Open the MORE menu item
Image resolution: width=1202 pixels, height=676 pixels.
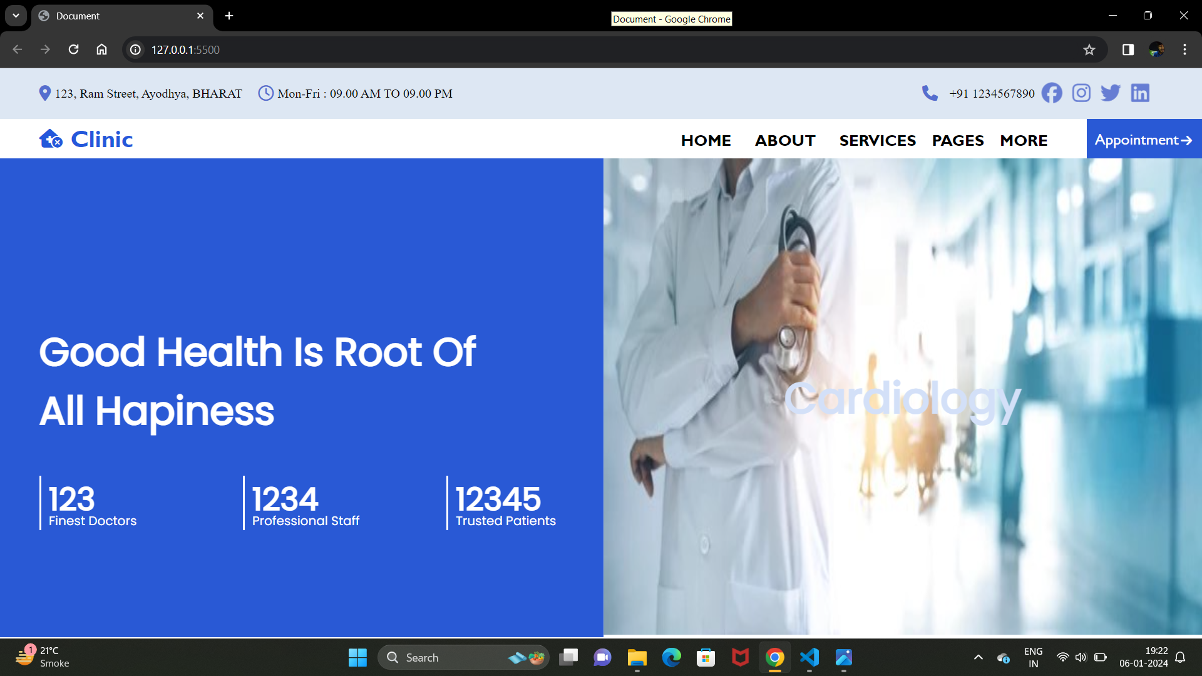[x=1024, y=140]
